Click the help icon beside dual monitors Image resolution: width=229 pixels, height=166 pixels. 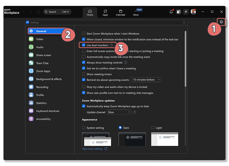(112, 45)
